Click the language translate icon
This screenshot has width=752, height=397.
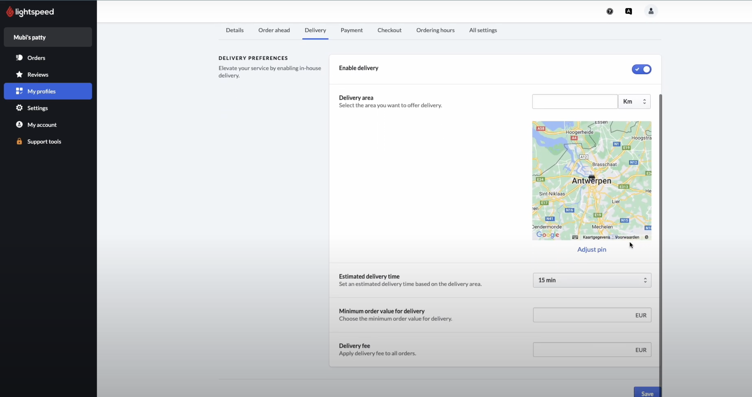(629, 11)
